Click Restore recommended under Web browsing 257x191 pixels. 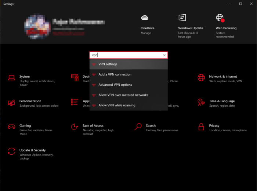[225, 35]
